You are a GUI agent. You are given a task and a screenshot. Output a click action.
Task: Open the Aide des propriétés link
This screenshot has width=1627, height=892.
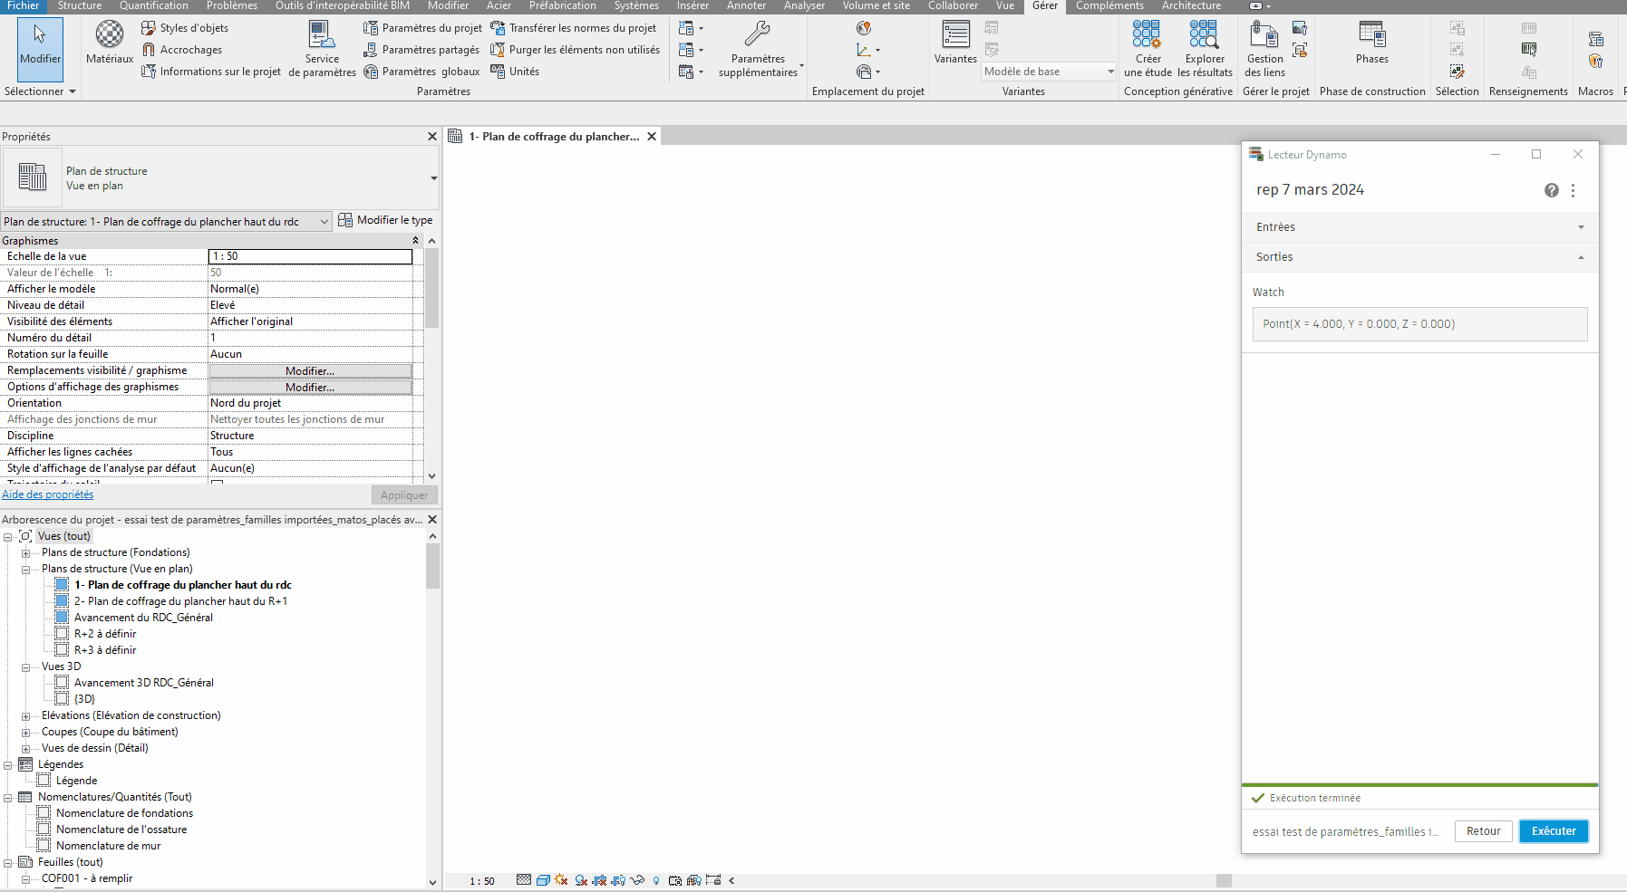(48, 494)
